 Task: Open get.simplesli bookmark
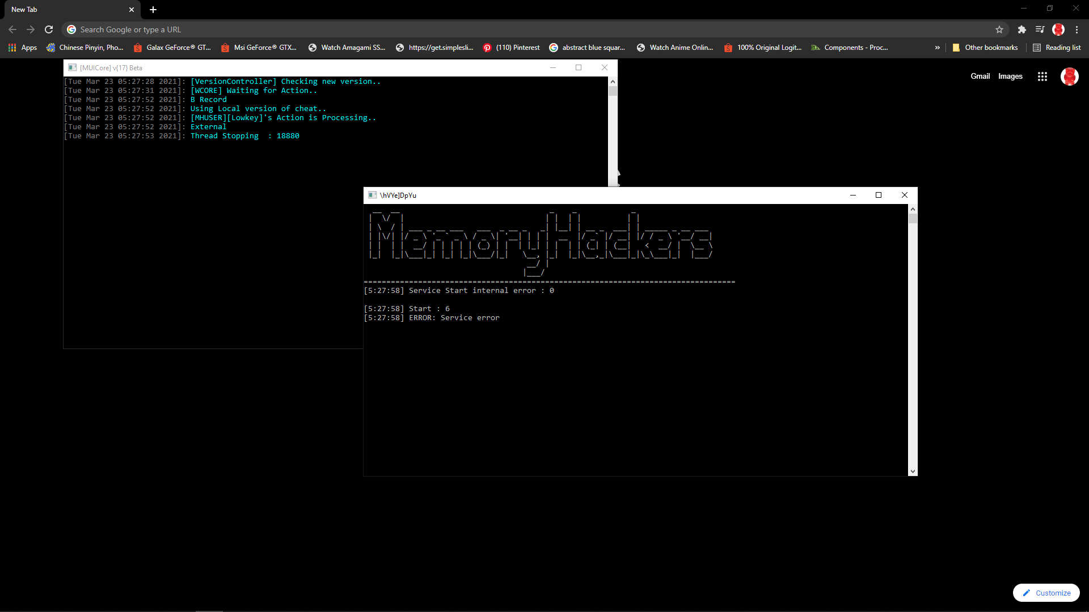pyautogui.click(x=434, y=48)
